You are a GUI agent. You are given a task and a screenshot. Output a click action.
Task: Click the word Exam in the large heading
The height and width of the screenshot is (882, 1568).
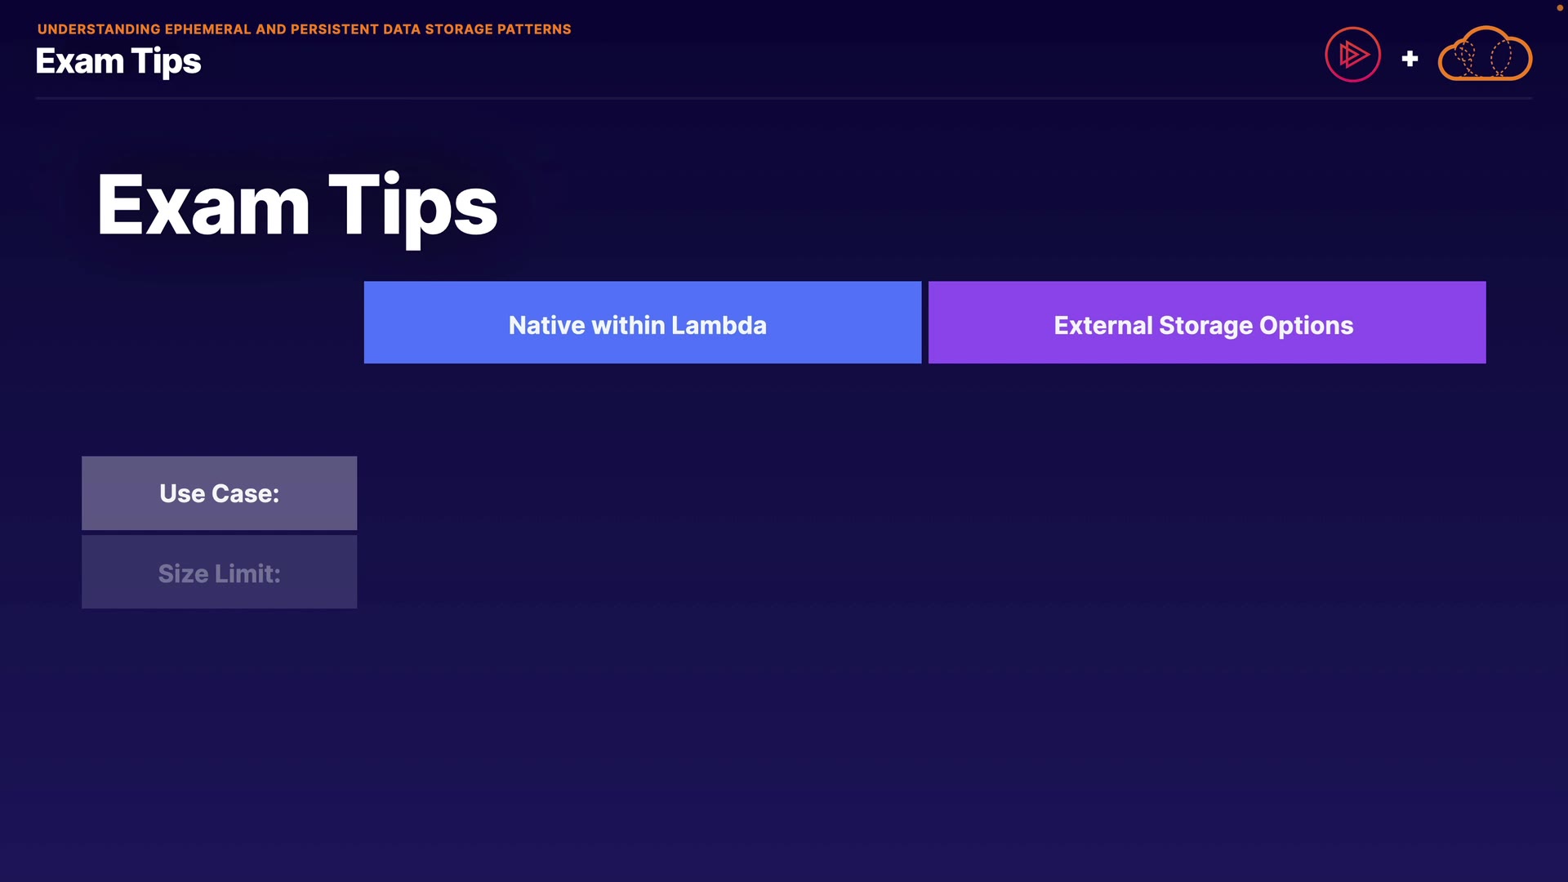coord(203,206)
